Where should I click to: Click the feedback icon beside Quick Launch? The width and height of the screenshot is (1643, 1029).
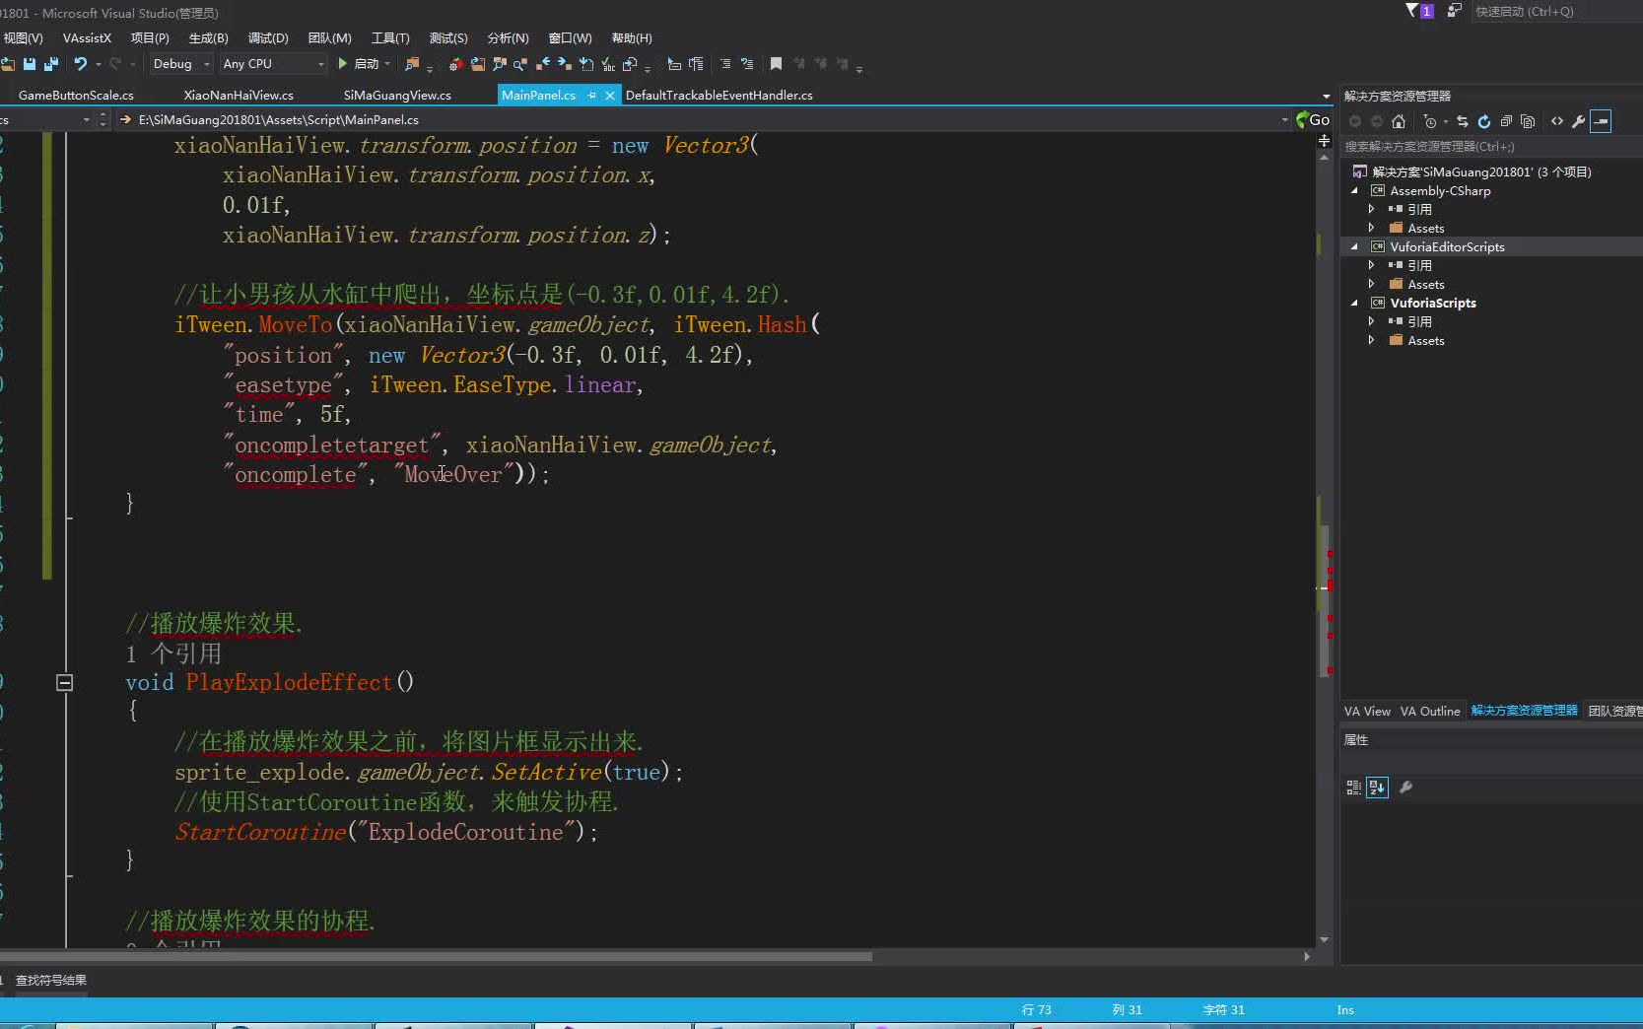click(x=1455, y=11)
